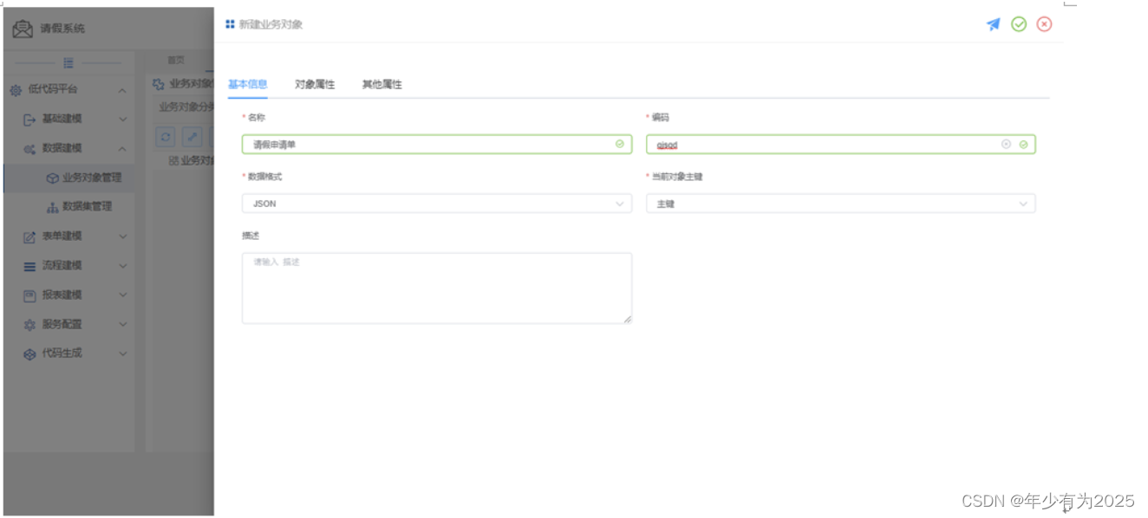1148x518 pixels.
Task: Click the 报表建模 report icon
Action: pyautogui.click(x=29, y=295)
